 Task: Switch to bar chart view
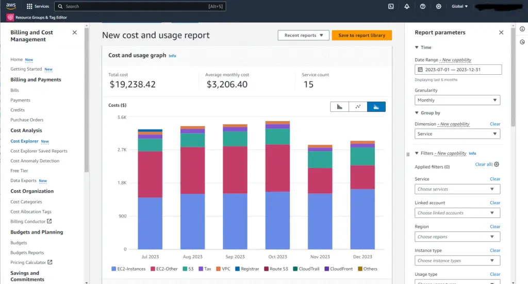tap(339, 107)
